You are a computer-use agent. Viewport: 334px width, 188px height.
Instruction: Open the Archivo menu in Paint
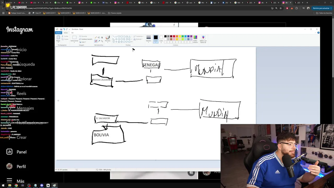coord(58,33)
